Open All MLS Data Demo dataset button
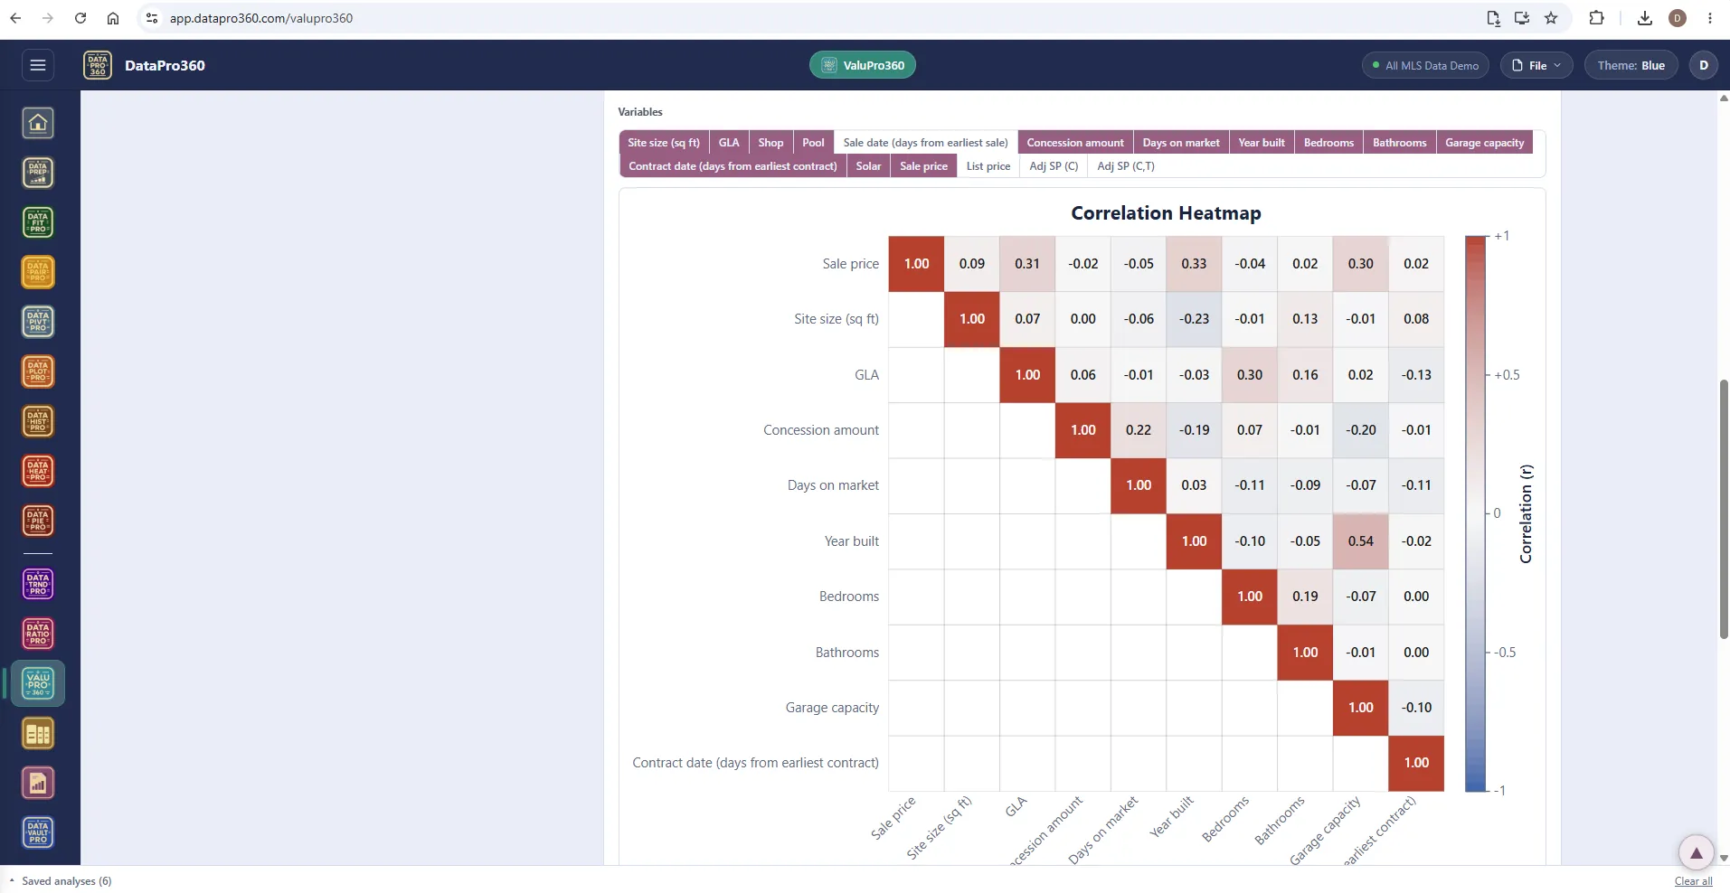This screenshot has width=1730, height=893. [x=1425, y=65]
